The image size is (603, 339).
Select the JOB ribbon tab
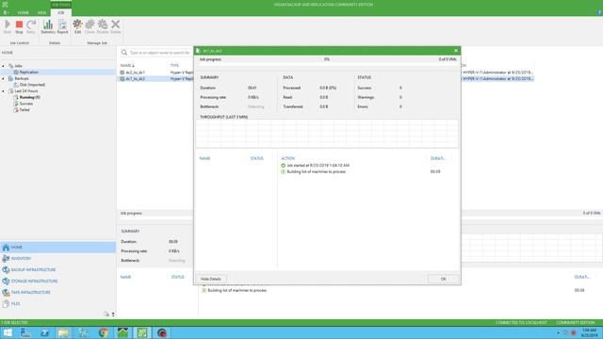pyautogui.click(x=60, y=12)
